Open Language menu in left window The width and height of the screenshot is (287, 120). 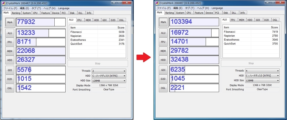pos(64,8)
